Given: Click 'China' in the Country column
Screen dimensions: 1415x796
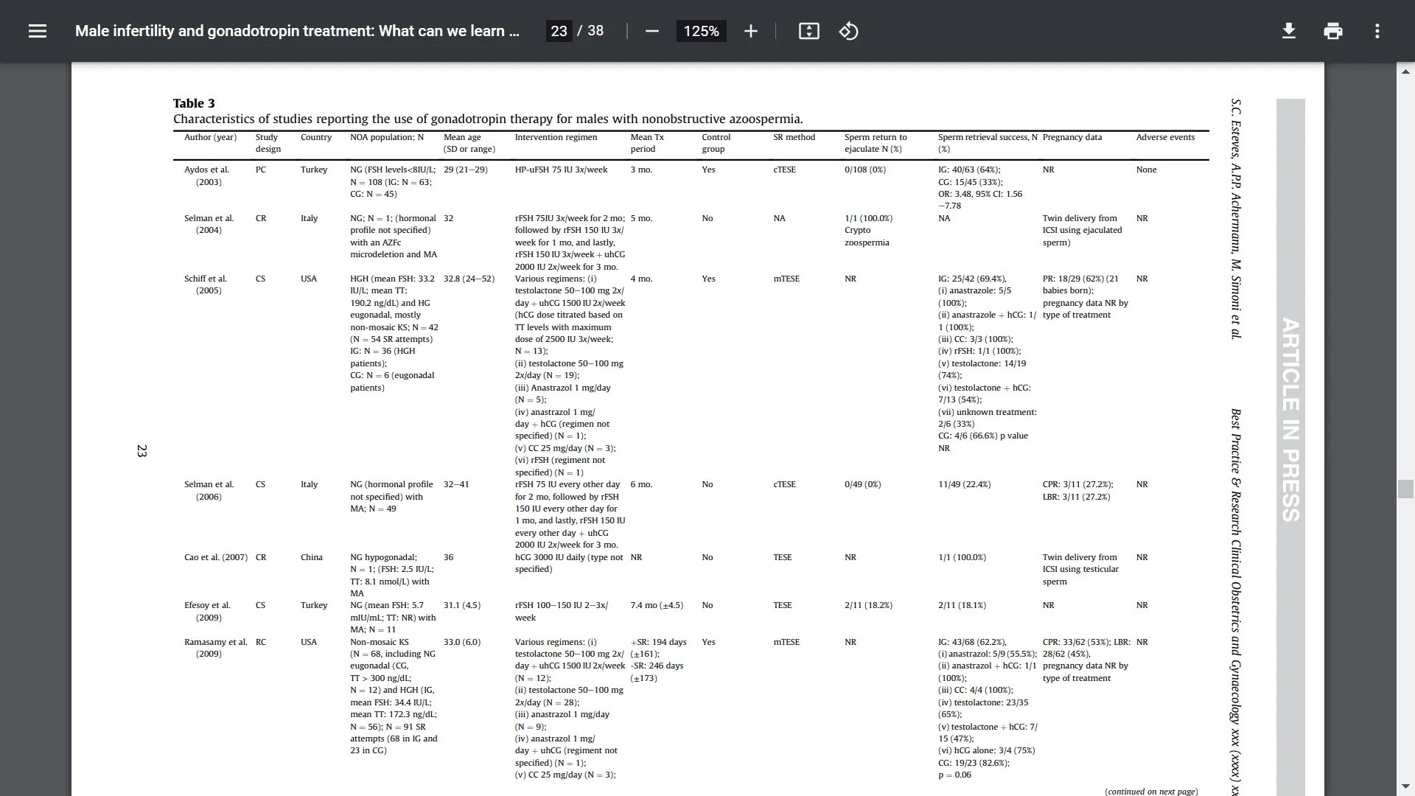Looking at the screenshot, I should click(311, 557).
